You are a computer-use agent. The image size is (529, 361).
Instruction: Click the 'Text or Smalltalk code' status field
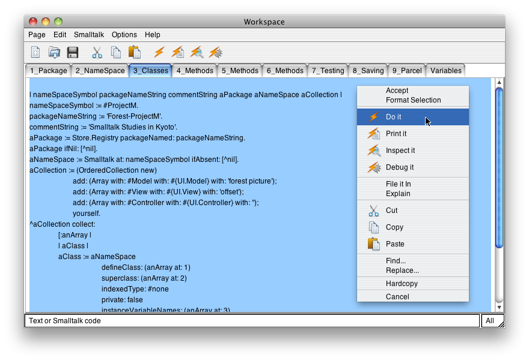252,321
